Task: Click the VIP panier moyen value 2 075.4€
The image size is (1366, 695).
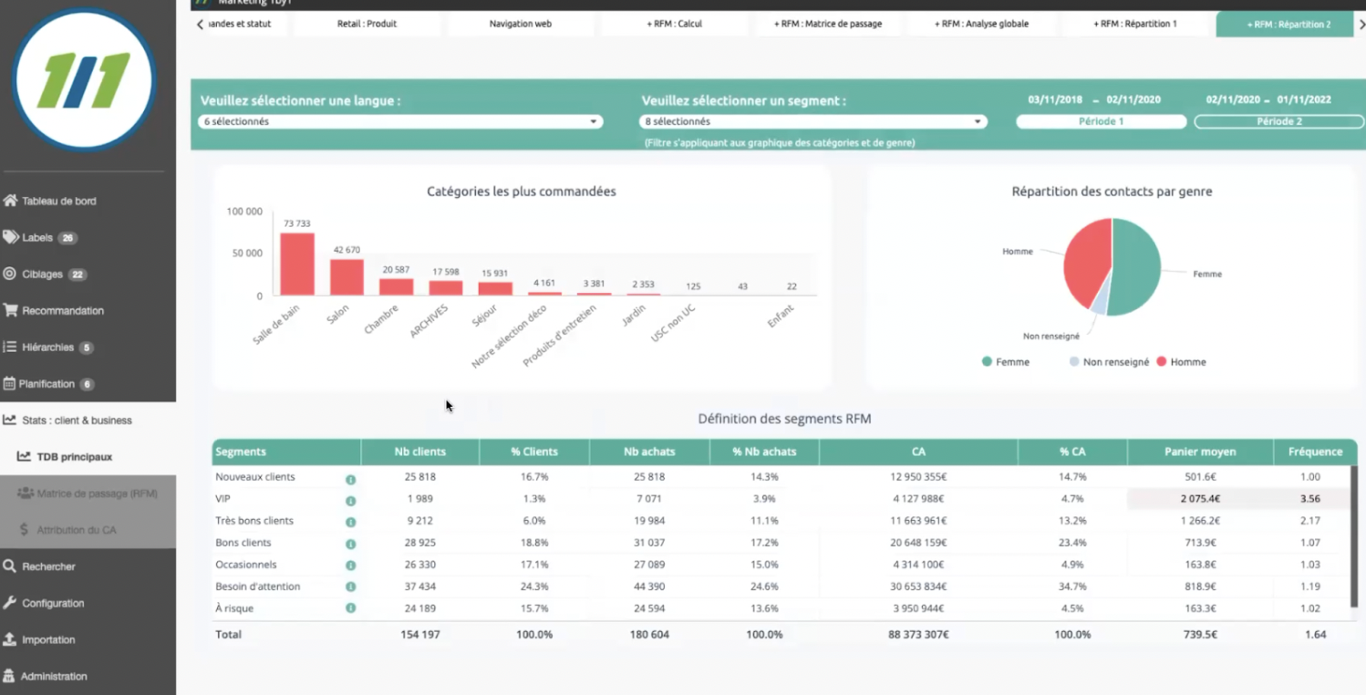Action: click(1200, 499)
